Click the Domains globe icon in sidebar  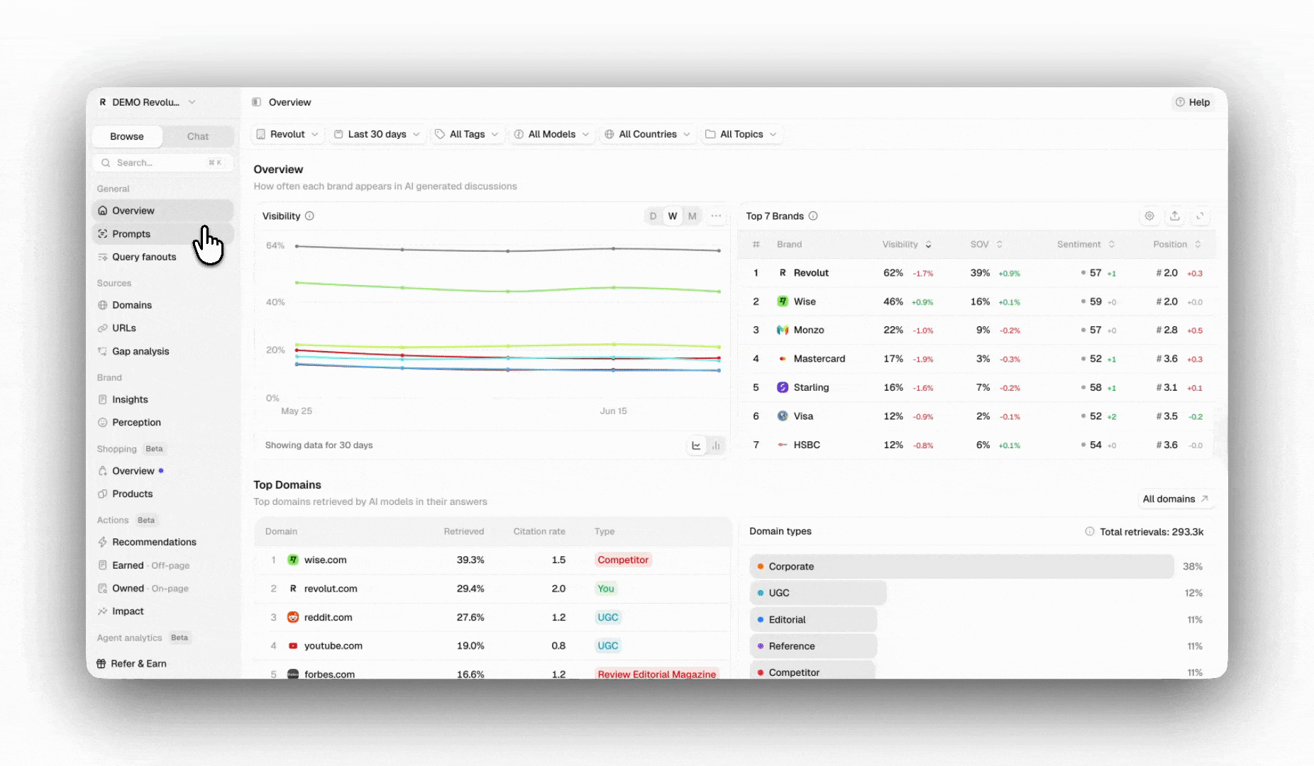tap(103, 305)
